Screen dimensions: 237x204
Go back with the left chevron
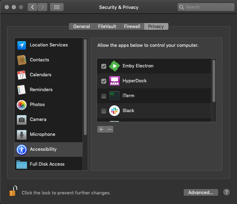(x=32, y=7)
